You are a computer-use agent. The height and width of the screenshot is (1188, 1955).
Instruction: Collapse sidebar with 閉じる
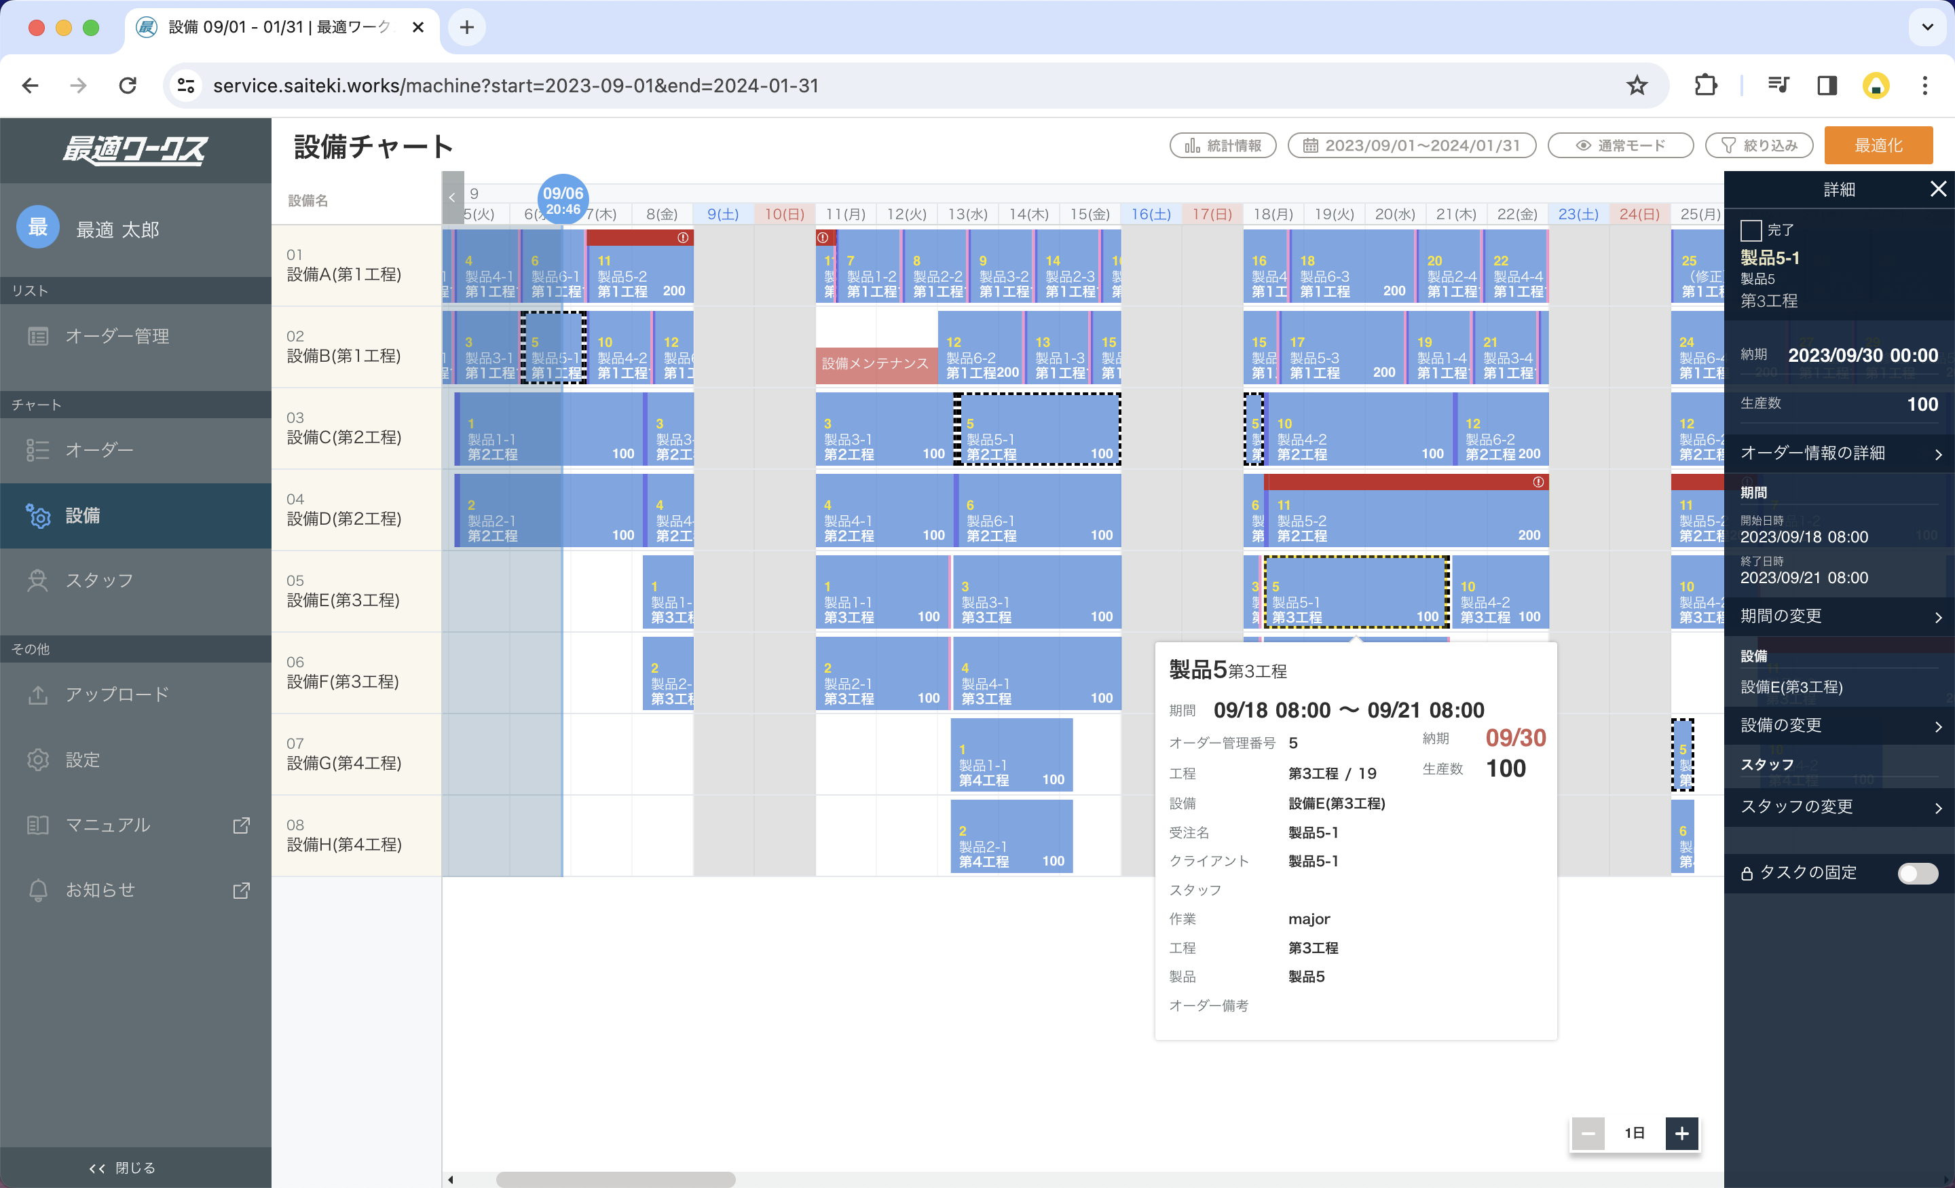coord(124,1168)
